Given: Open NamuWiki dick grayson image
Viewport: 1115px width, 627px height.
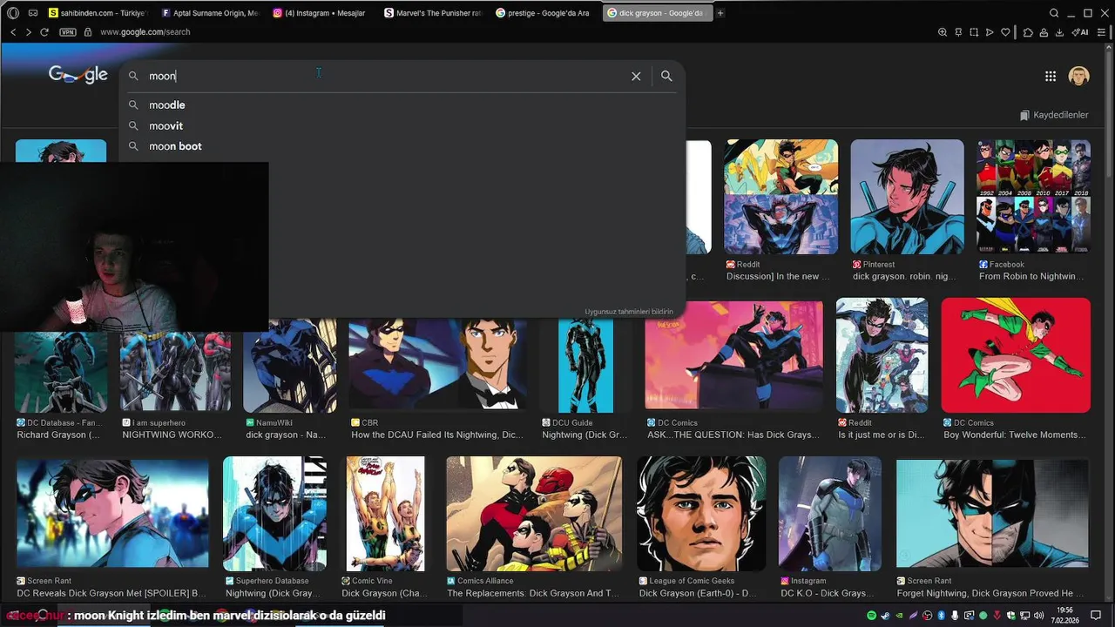Looking at the screenshot, I should [x=290, y=365].
